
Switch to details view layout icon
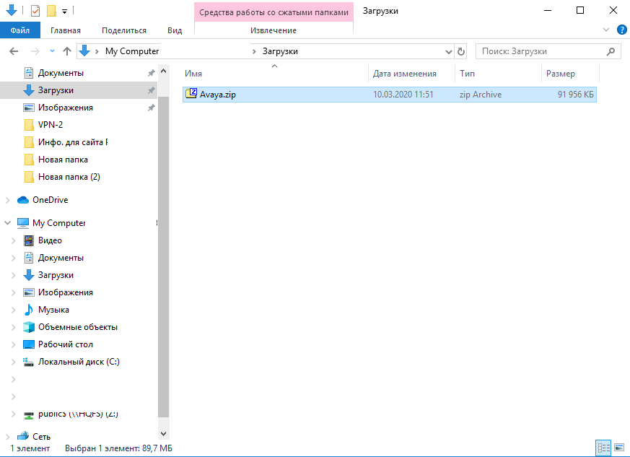[604, 448]
